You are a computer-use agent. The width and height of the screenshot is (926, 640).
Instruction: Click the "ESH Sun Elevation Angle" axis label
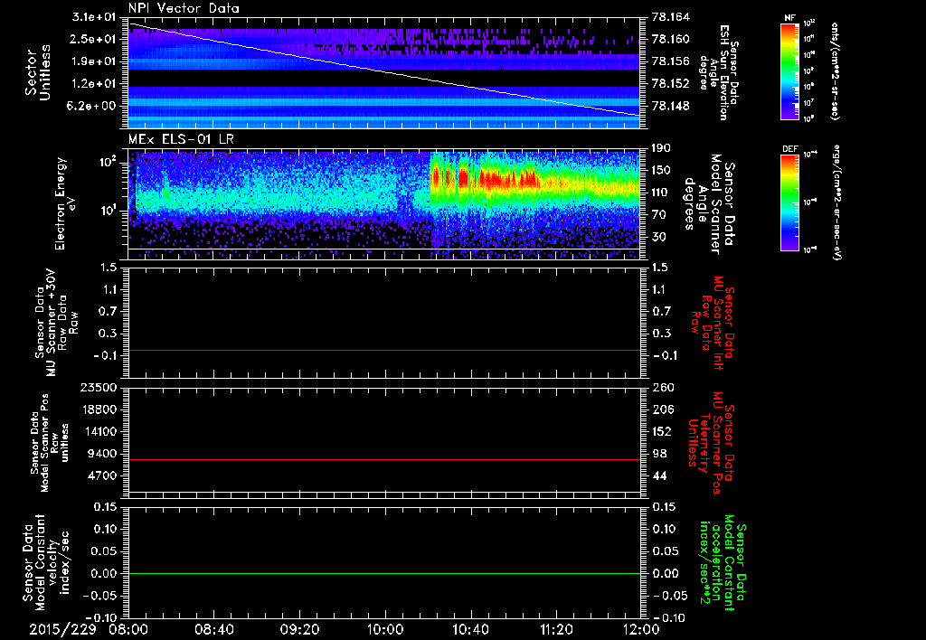pyautogui.click(x=718, y=72)
